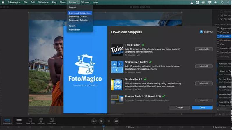This screenshot has width=232, height=130.
Task: Expand the Genres group in the audio sidebar
Action: point(219,15)
